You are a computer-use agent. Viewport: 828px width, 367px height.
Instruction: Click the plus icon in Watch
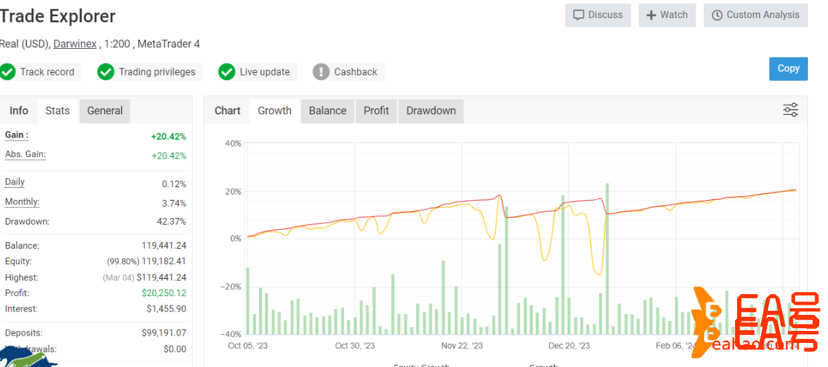coord(651,15)
